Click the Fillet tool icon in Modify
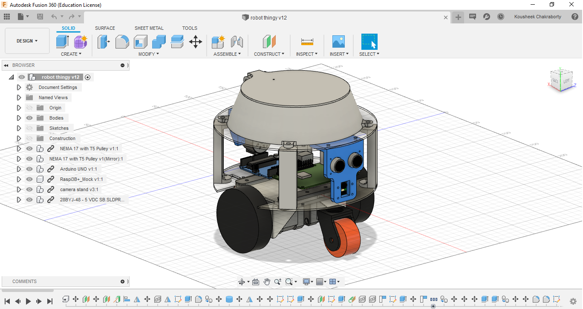This screenshot has height=309, width=583. 122,42
